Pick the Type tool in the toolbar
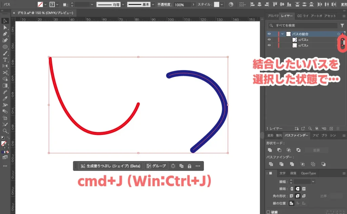Viewport: 347px width, 214px height. (x=5, y=60)
